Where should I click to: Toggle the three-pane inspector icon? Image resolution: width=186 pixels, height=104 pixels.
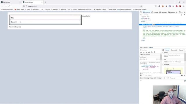point(163,50)
